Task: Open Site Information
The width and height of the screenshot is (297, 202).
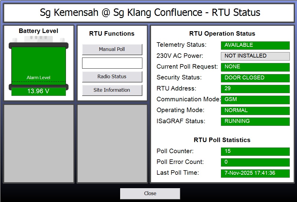Action: [112, 90]
